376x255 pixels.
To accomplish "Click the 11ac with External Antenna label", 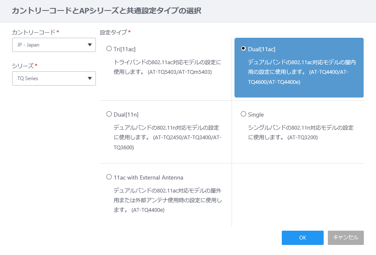I will (x=149, y=177).
